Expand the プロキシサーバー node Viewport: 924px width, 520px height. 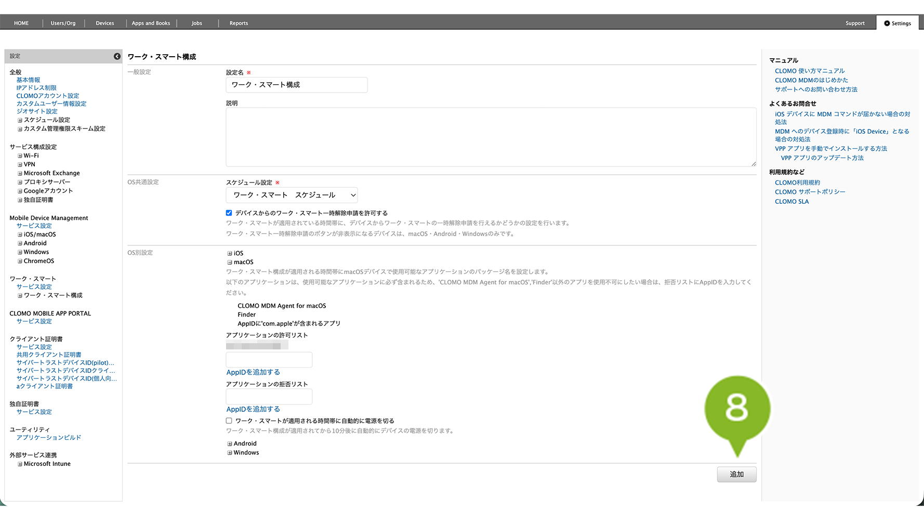[x=20, y=183]
